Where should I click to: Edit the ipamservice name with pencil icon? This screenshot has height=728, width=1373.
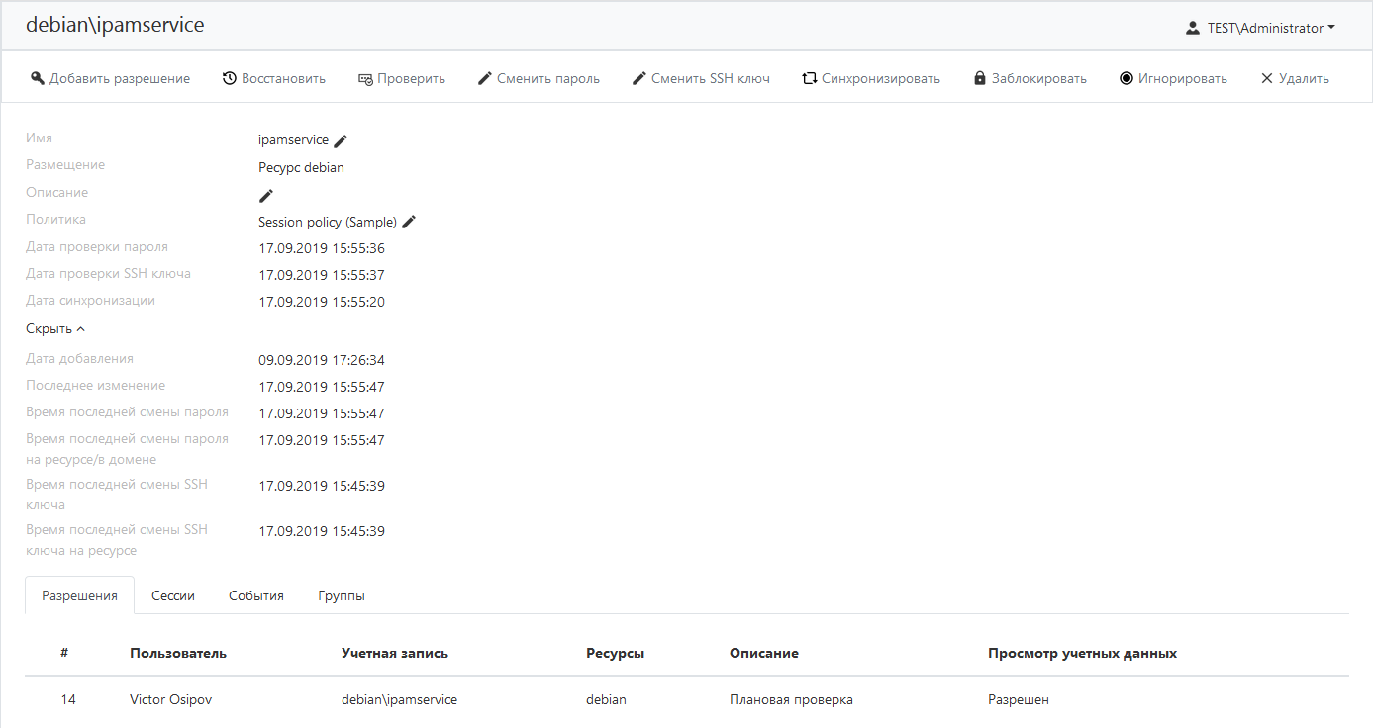point(341,141)
